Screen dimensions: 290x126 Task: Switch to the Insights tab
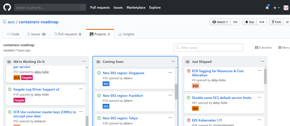point(126,34)
